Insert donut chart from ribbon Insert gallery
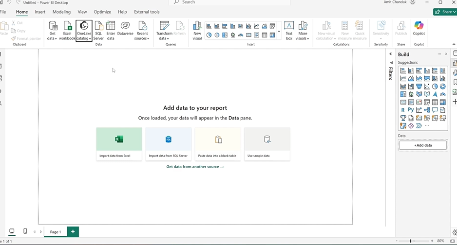Viewport: 457px width, 245px height. pos(217,35)
